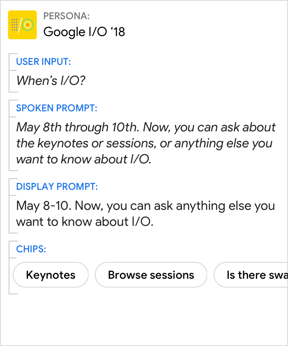This screenshot has width=288, height=346.
Task: Select the Google I/O '18 persona name
Action: click(84, 32)
